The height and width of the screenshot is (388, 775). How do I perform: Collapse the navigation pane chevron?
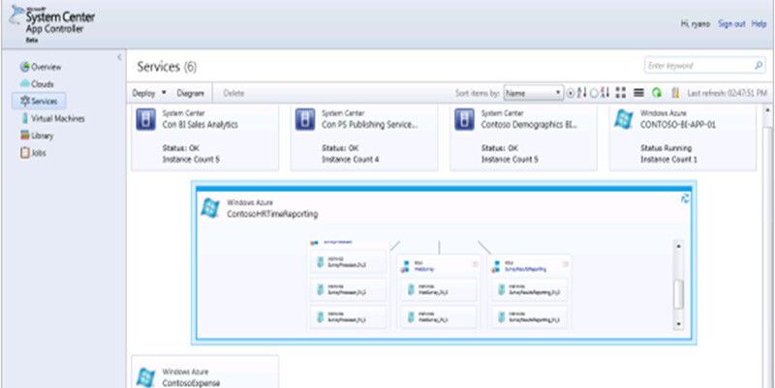(119, 57)
